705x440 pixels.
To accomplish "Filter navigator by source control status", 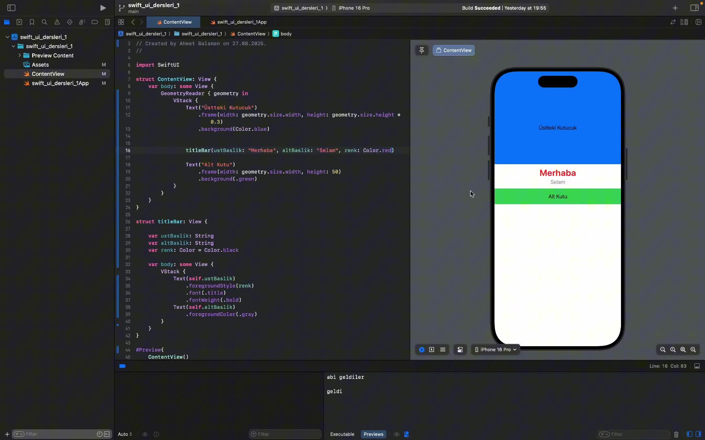I will click(107, 434).
